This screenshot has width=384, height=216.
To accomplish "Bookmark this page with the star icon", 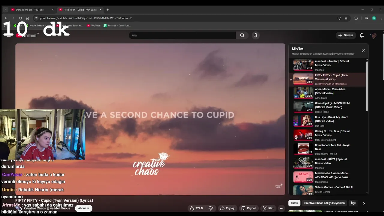I will point(346,18).
